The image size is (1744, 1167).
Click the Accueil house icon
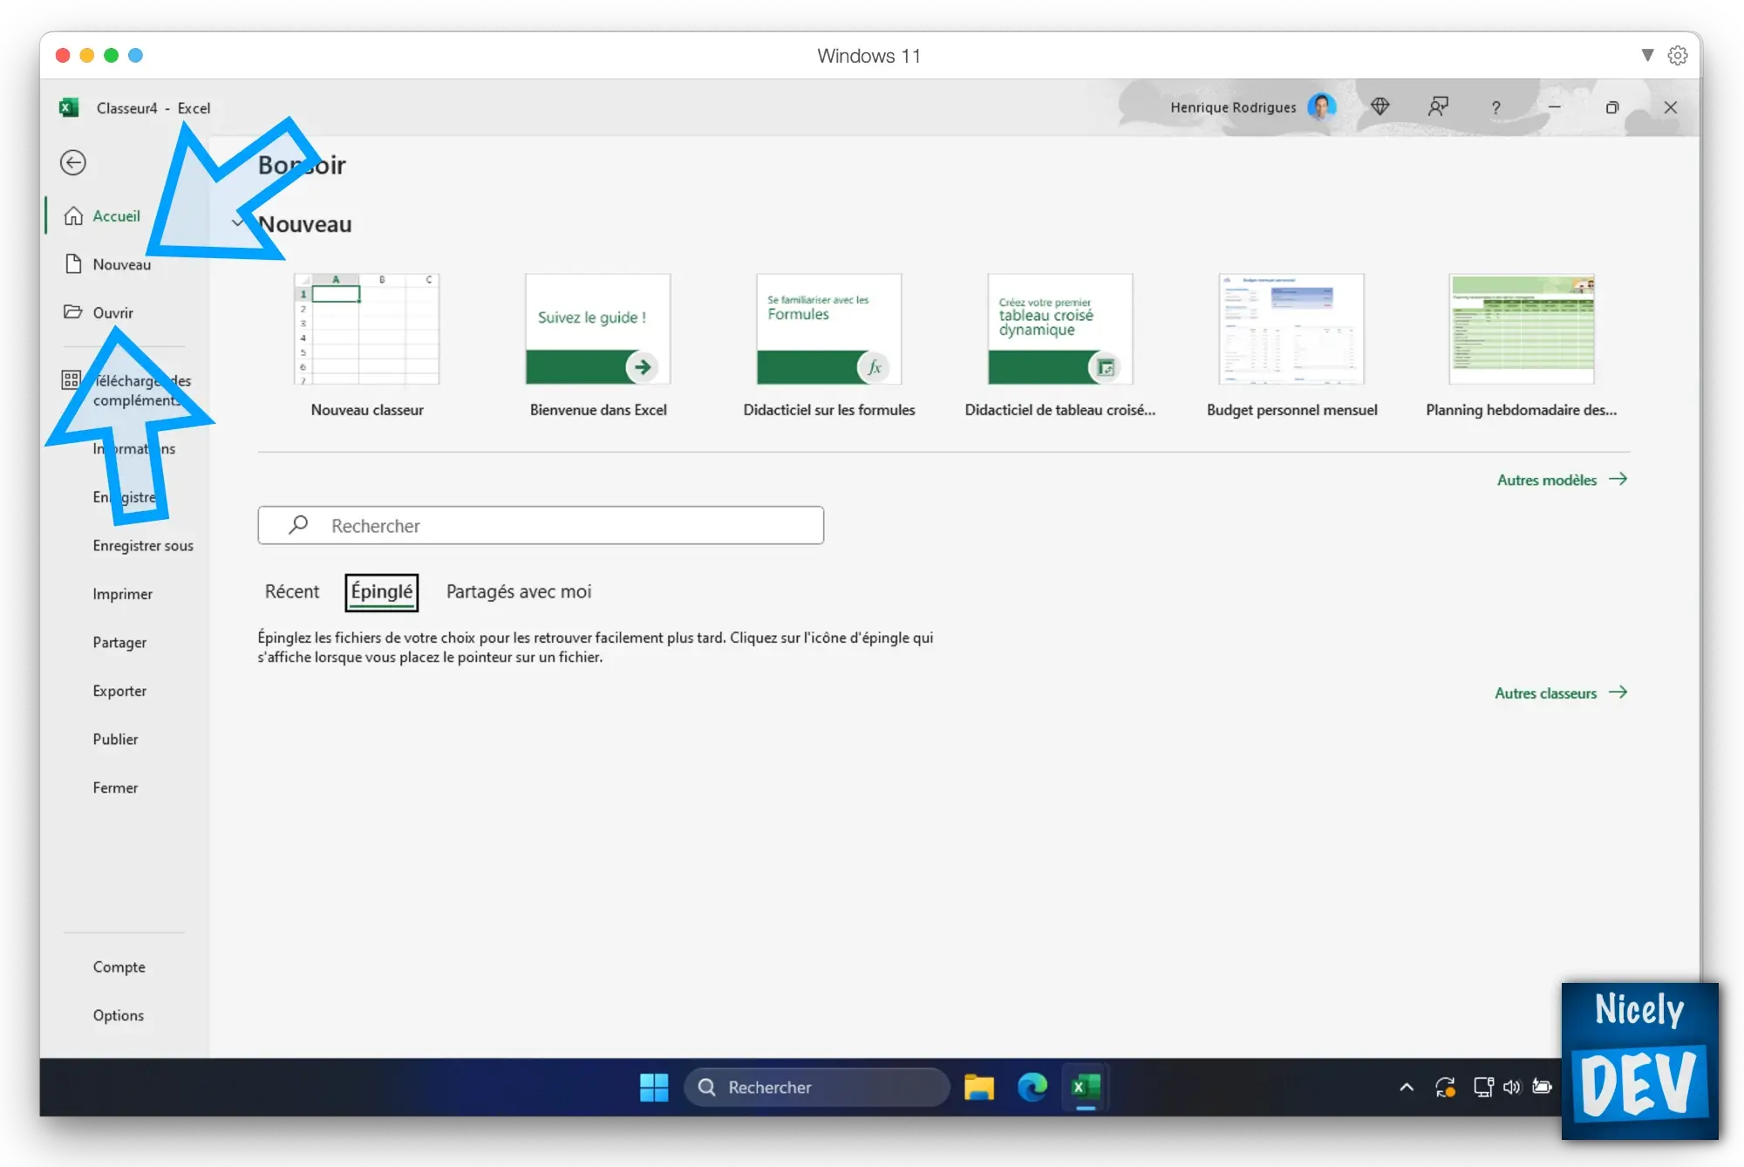pos(73,215)
